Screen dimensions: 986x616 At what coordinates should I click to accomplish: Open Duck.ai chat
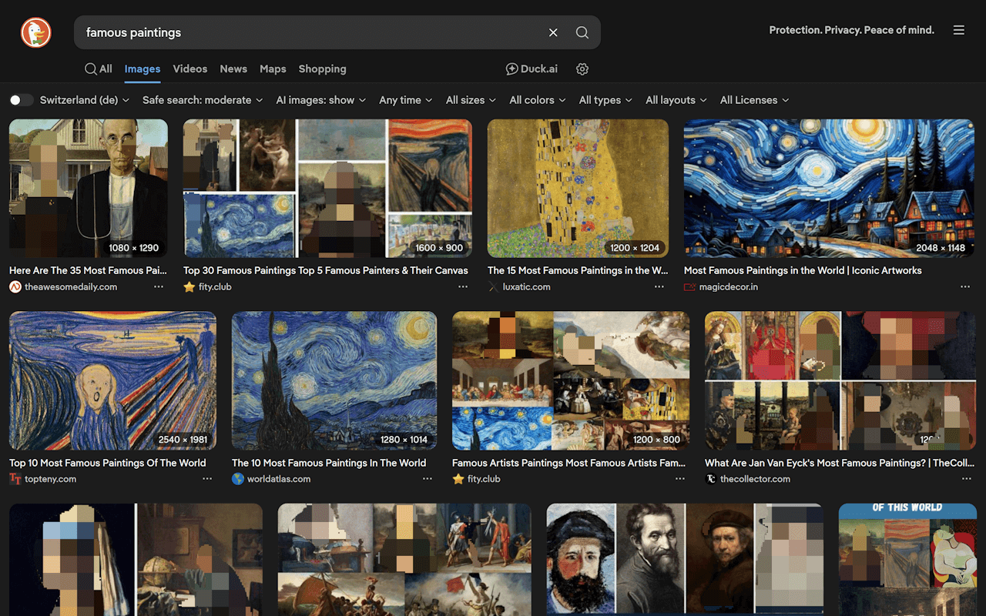tap(532, 69)
